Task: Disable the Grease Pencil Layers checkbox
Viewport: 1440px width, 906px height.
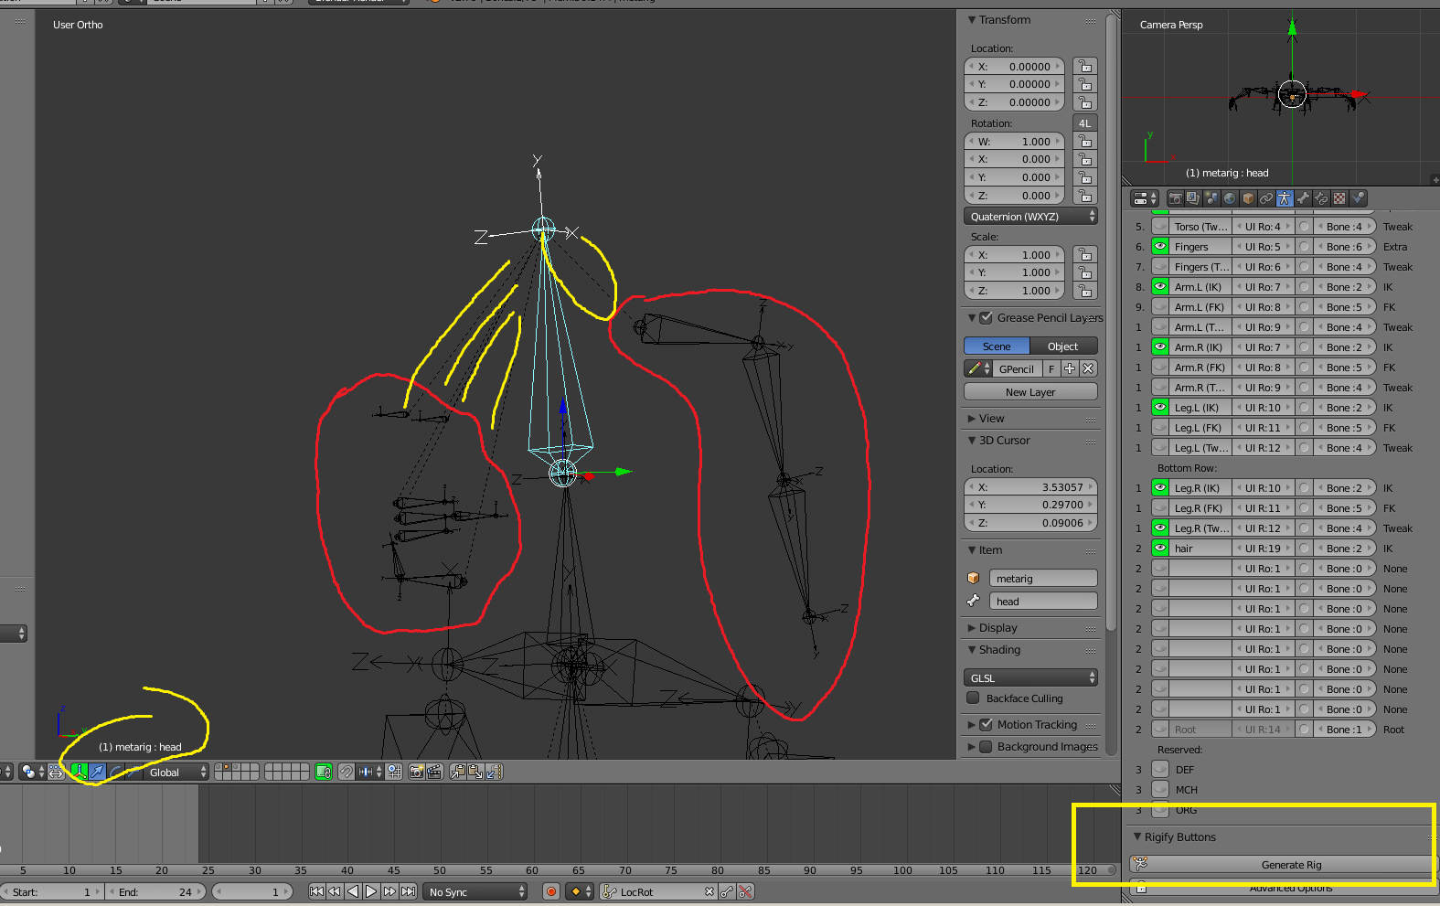Action: (986, 318)
